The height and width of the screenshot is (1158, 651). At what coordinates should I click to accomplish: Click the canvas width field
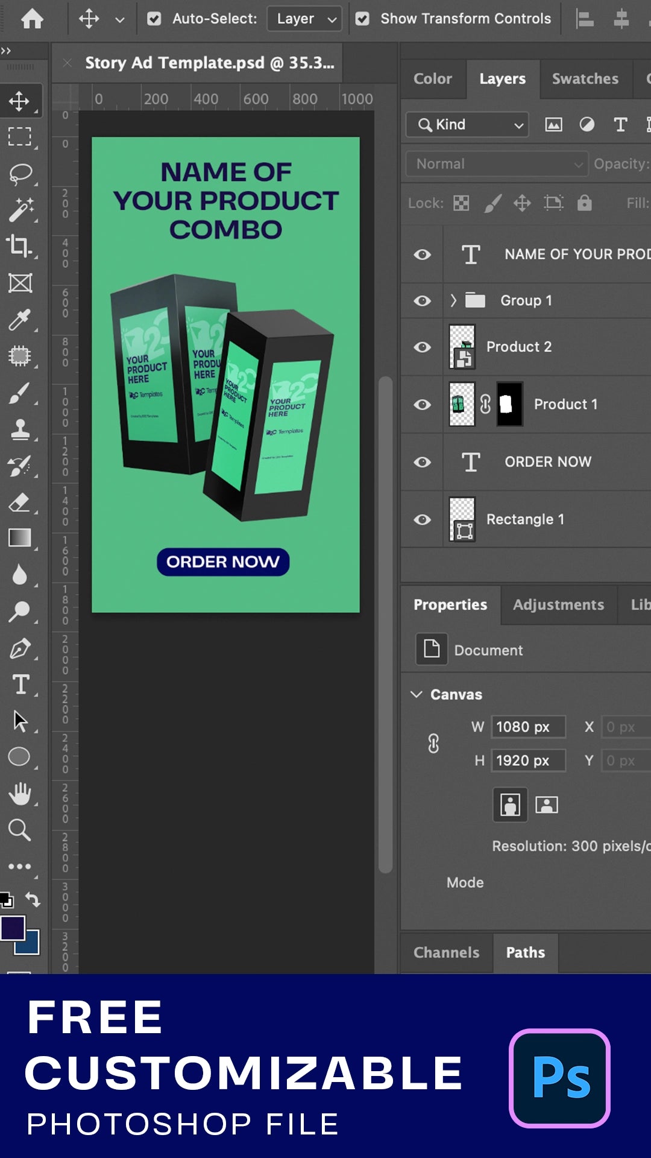point(528,727)
